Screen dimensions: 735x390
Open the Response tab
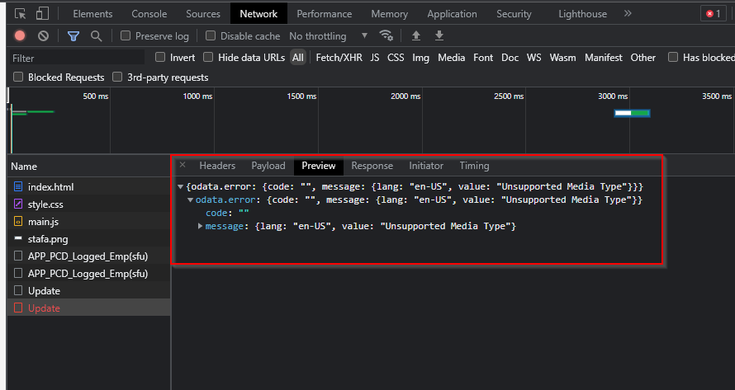click(x=372, y=166)
